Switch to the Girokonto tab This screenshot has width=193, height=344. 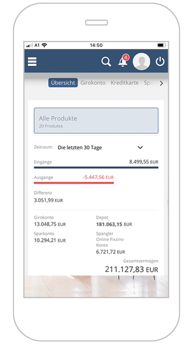coord(93,83)
